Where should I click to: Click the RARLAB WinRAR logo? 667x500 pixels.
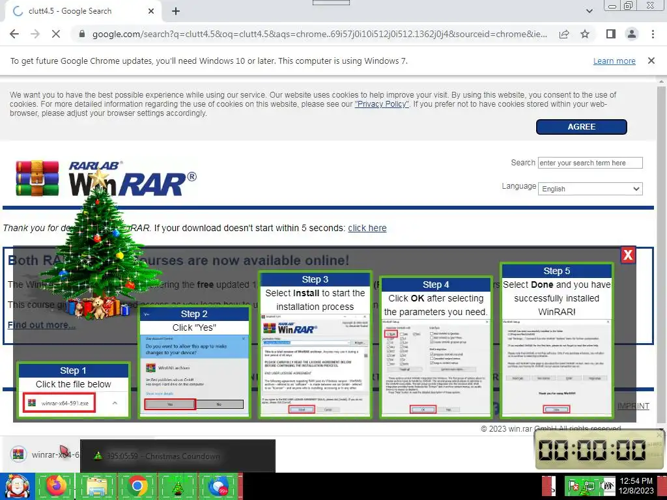pos(106,178)
